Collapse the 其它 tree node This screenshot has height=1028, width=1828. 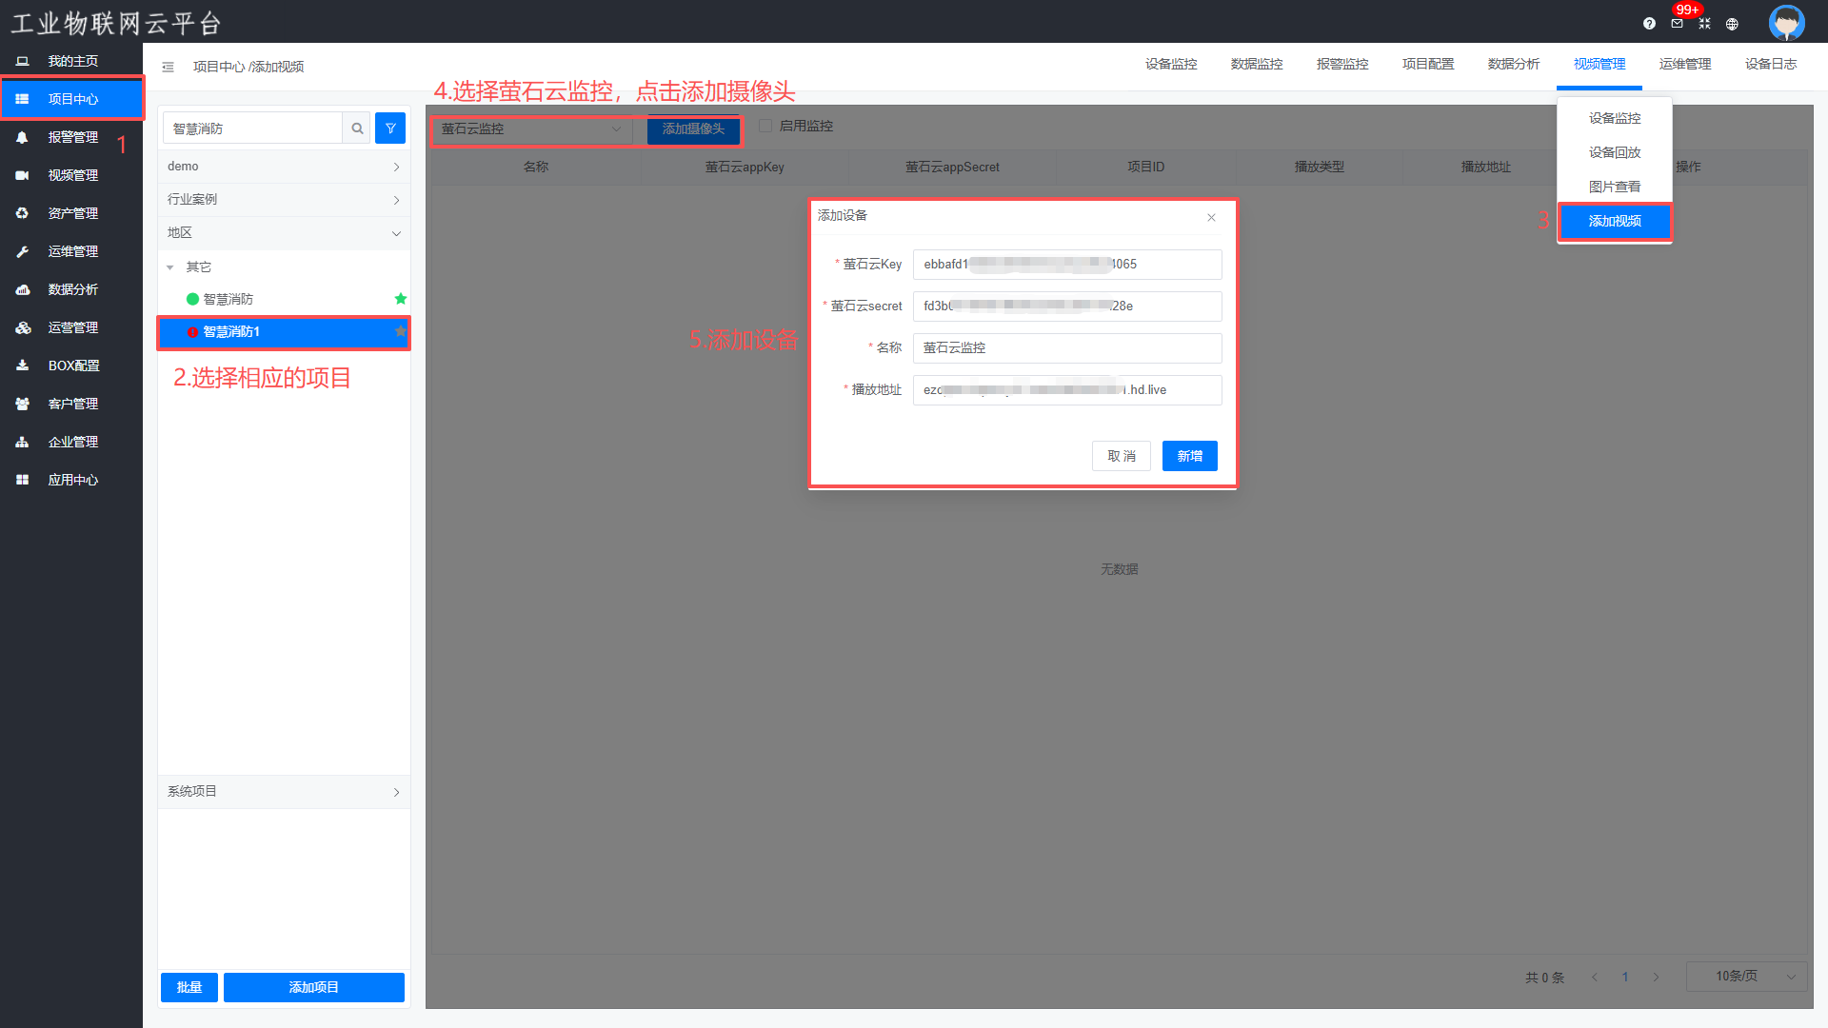(170, 267)
